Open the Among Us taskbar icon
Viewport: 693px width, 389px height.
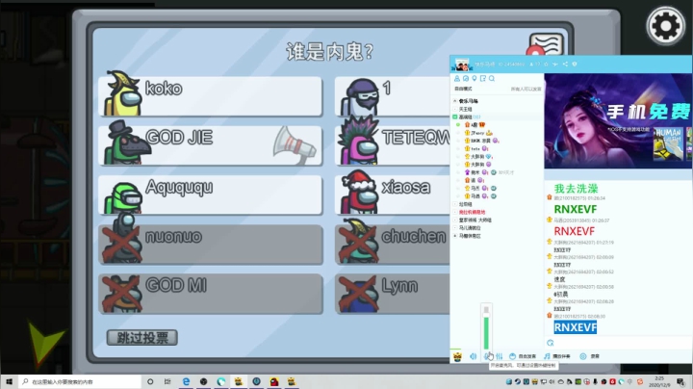point(274,381)
